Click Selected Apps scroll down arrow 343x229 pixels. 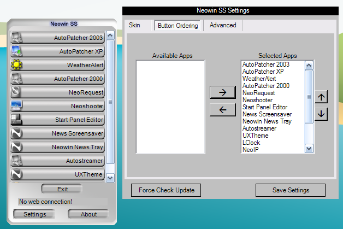309,149
